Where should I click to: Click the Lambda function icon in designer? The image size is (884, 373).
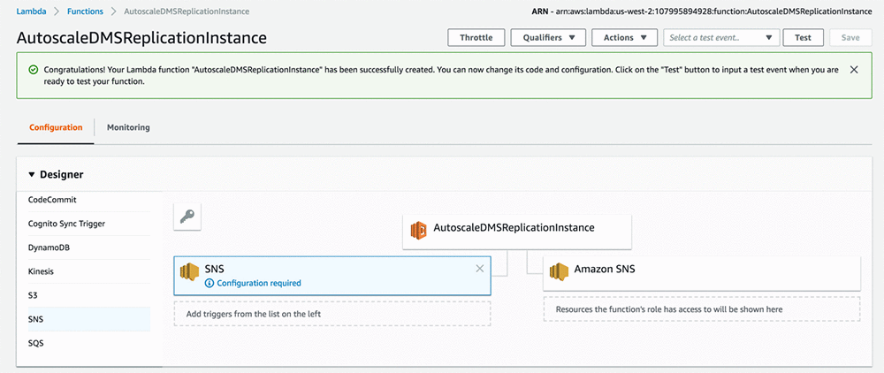pos(418,231)
